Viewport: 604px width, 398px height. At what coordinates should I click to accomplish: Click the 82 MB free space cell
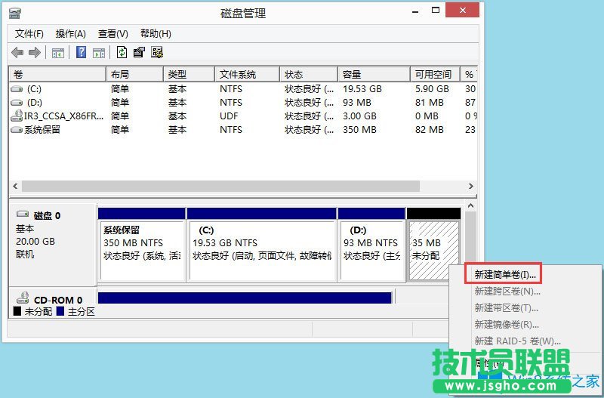click(x=430, y=130)
